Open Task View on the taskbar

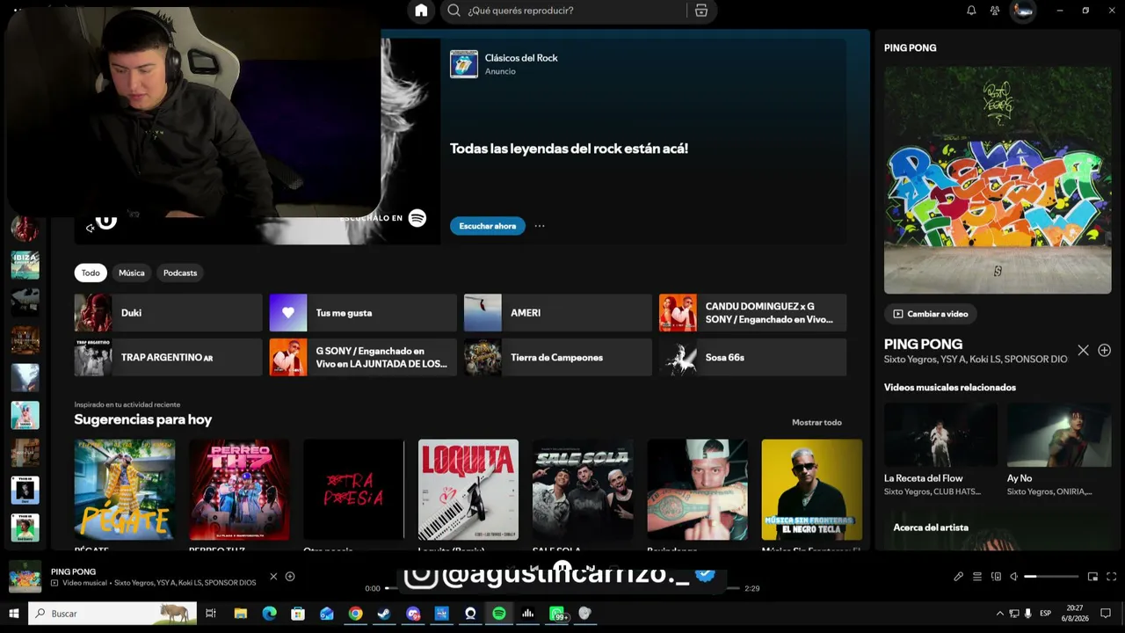[x=211, y=614]
